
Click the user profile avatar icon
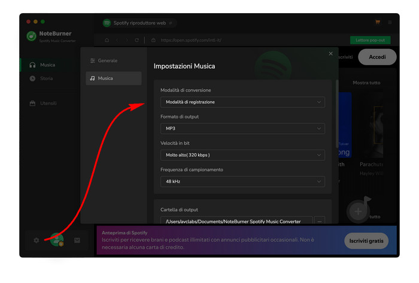[57, 240]
